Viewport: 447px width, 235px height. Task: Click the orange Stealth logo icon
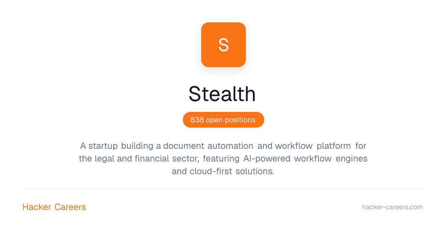tap(223, 45)
